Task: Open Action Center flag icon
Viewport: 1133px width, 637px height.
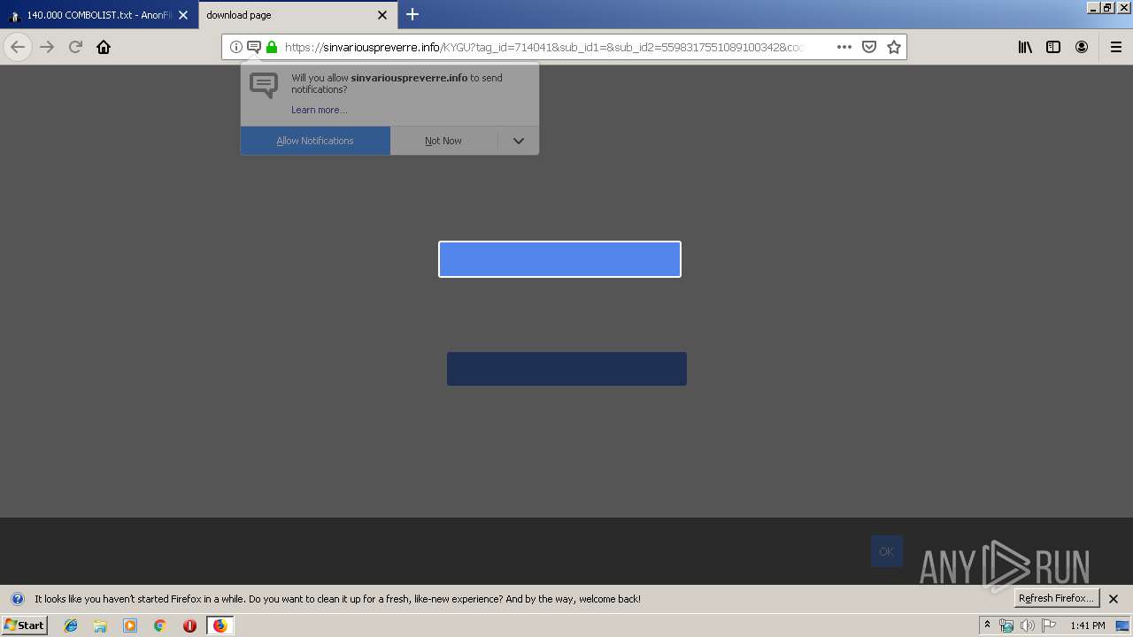Action: tap(1049, 625)
